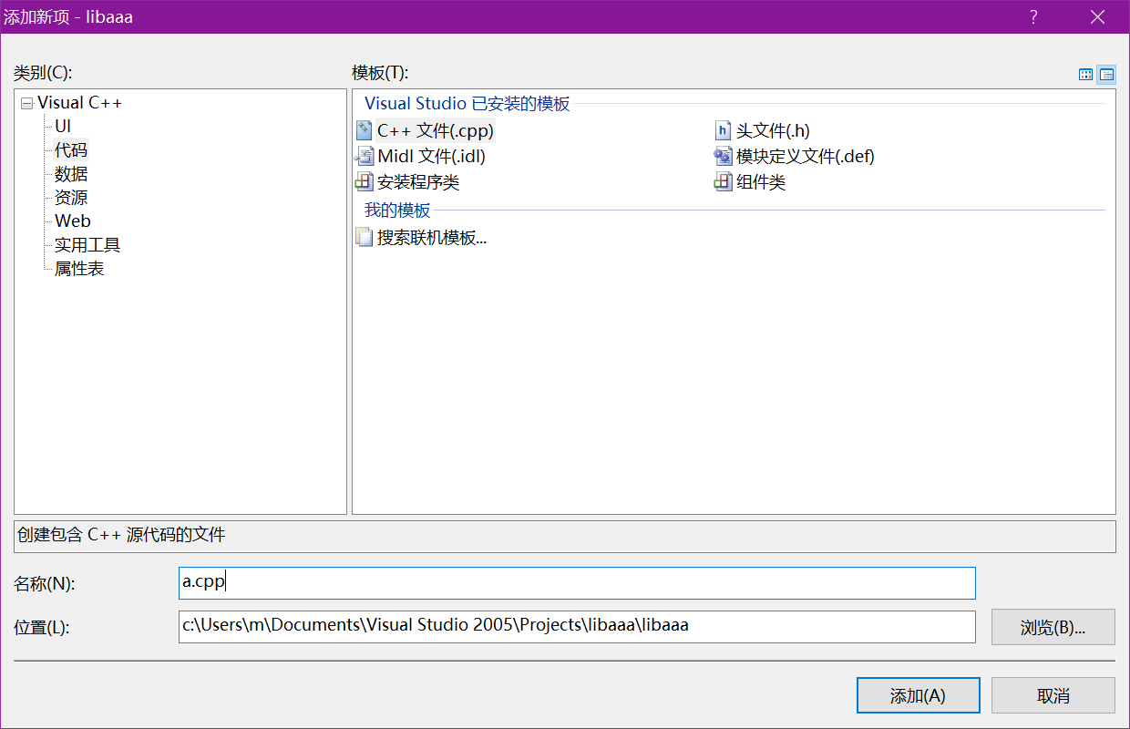Viewport: 1130px width, 729px height.
Task: Select the 资源 category
Action: (71, 198)
